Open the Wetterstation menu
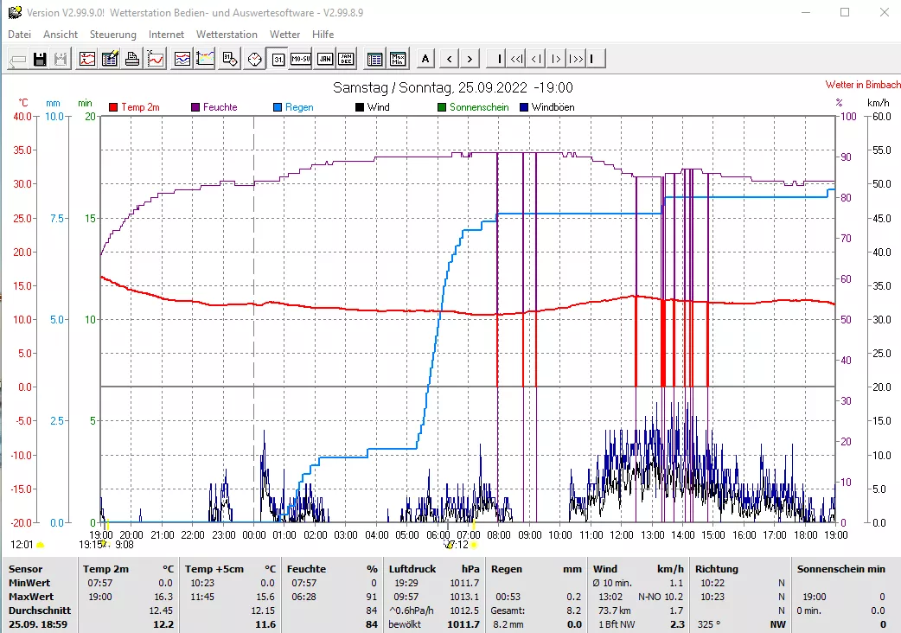Viewport: 901px width, 633px height. tap(227, 35)
